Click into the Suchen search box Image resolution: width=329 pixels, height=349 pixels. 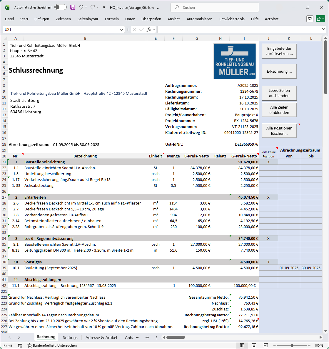215,7
